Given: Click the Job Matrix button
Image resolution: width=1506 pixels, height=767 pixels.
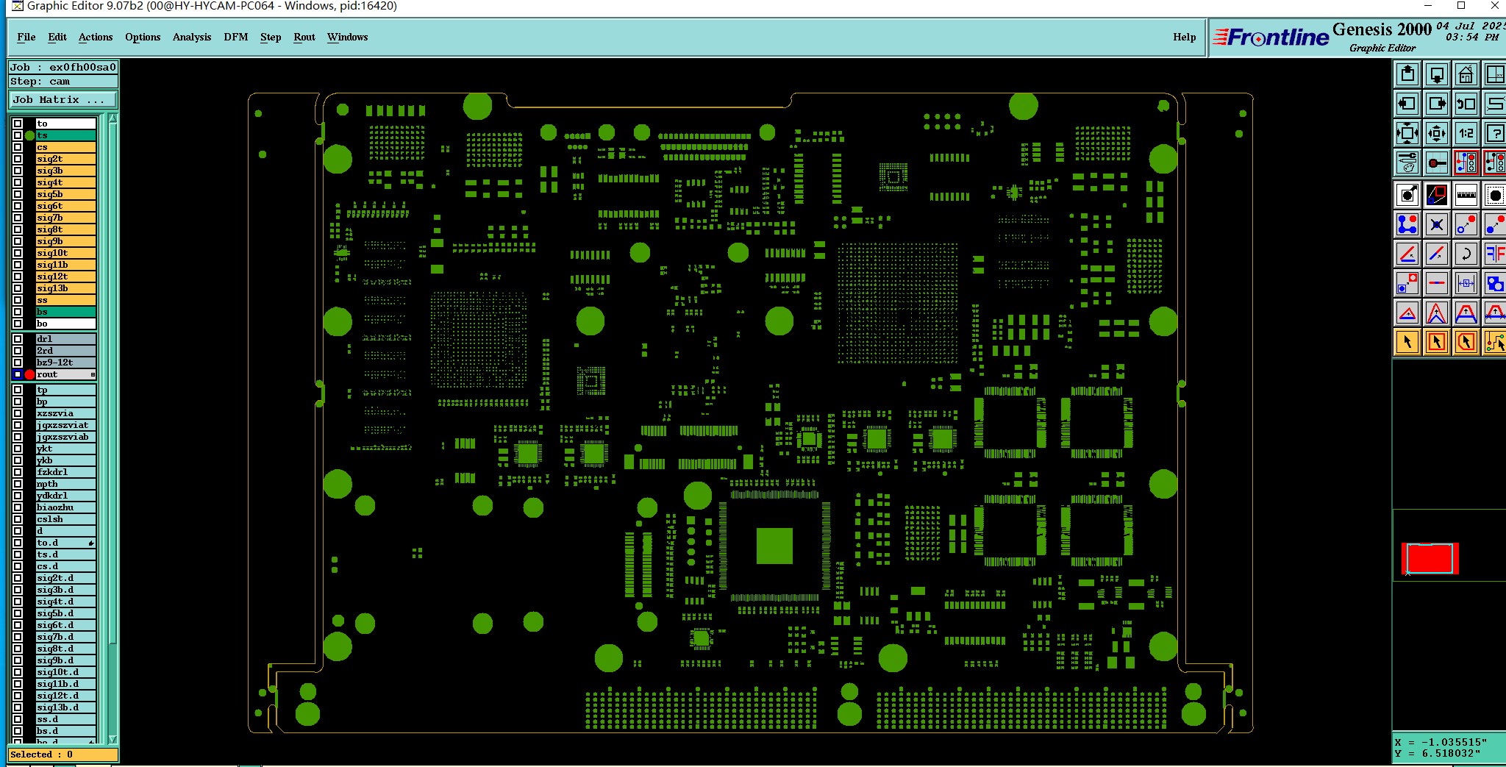Looking at the screenshot, I should click(x=63, y=99).
